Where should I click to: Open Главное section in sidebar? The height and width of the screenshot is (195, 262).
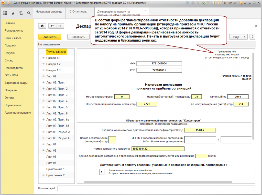pyautogui.click(x=10, y=23)
